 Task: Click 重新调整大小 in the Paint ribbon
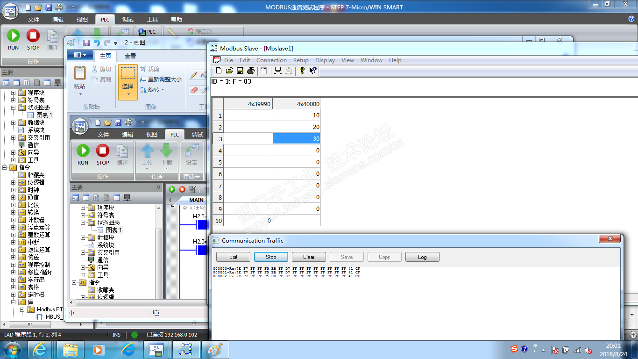(x=161, y=79)
